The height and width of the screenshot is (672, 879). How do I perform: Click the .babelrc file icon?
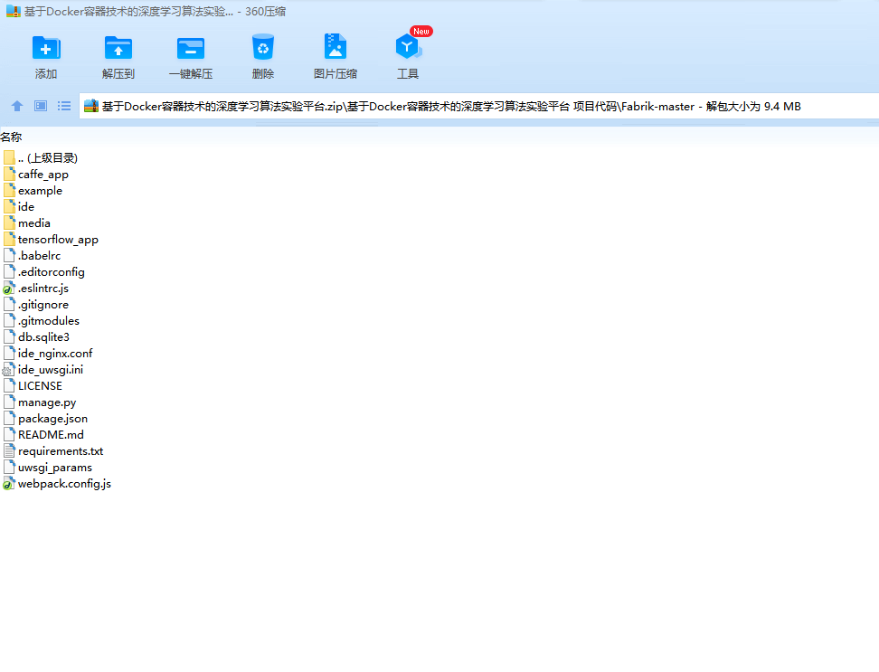coord(9,255)
